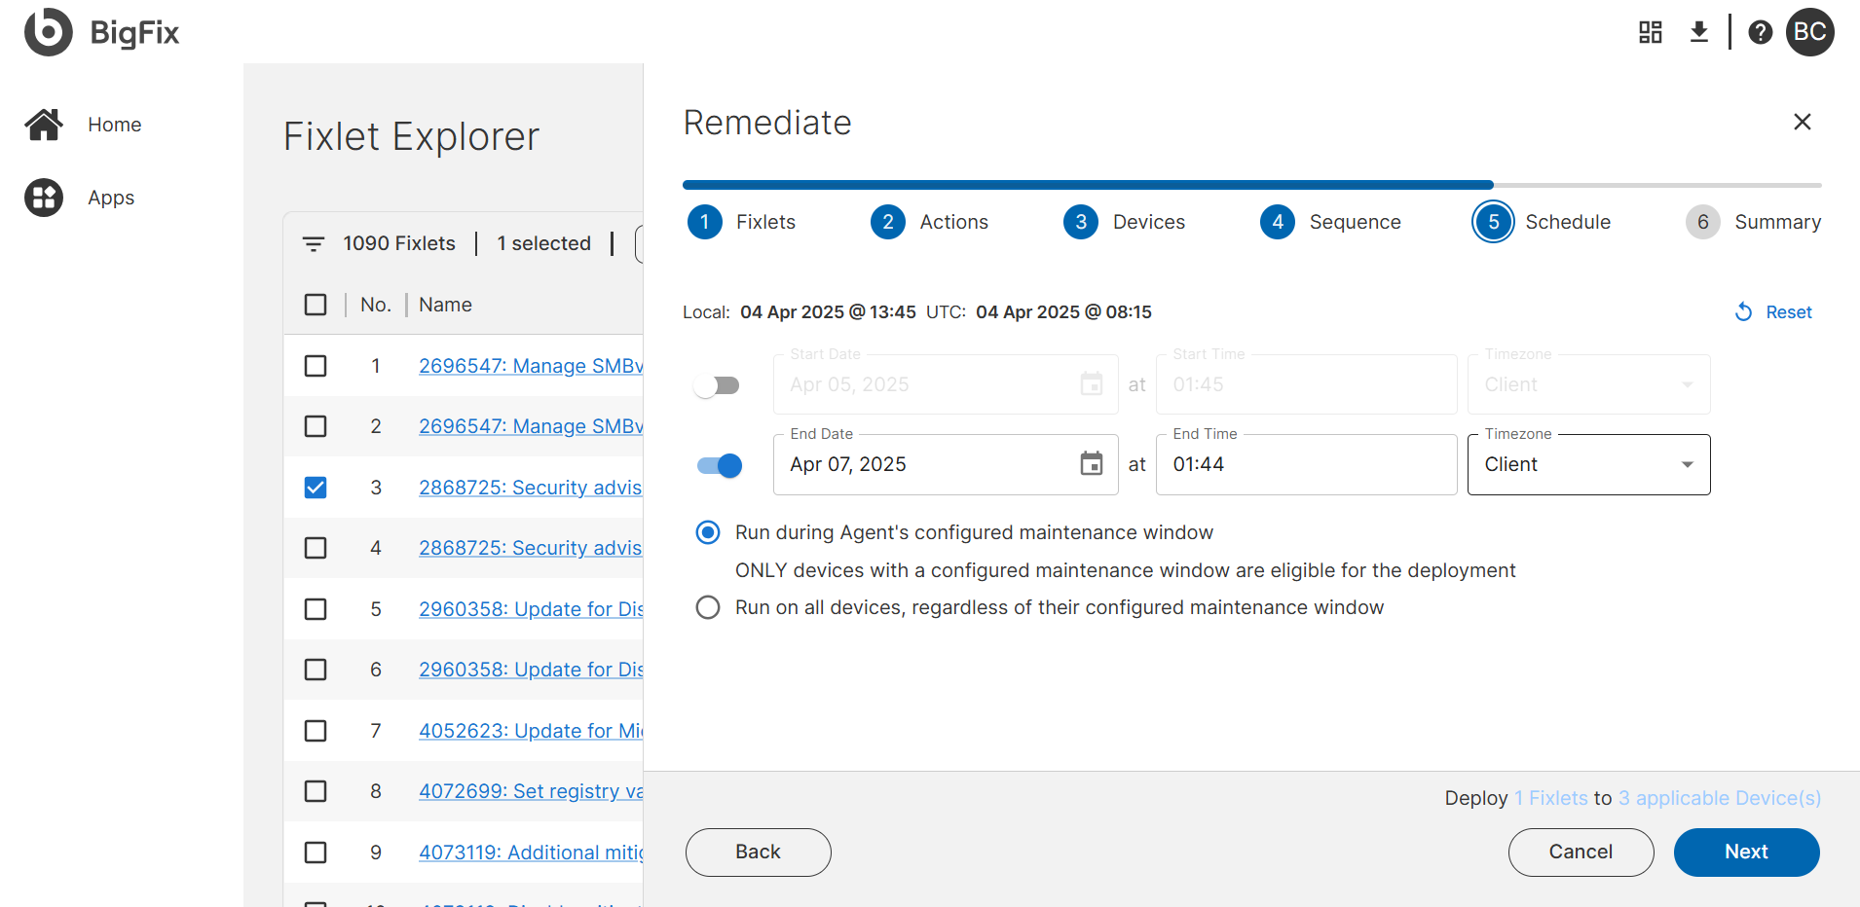1860x907 pixels.
Task: Click the BigFix logo icon
Action: click(x=49, y=32)
